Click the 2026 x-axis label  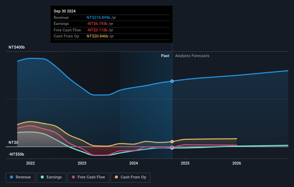coord(237,163)
